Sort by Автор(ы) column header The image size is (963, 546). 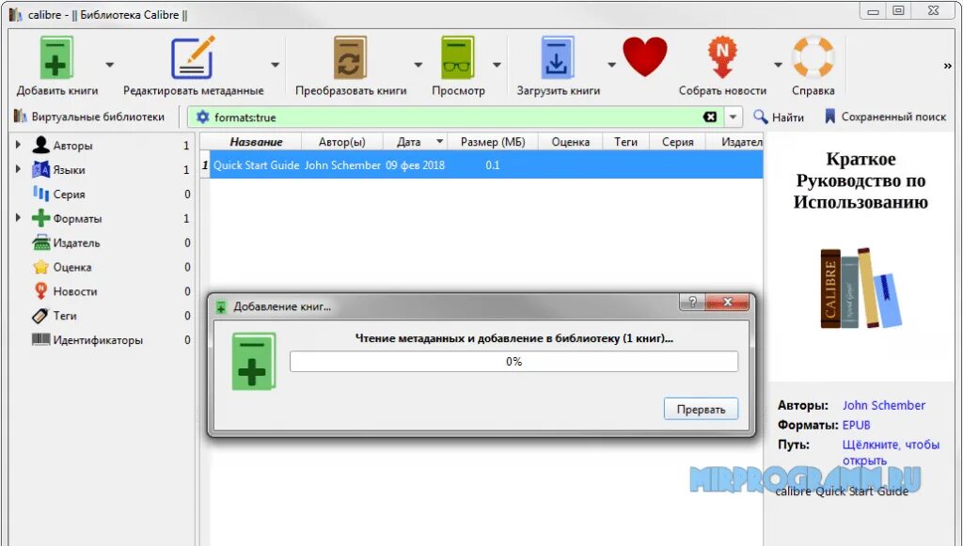[x=341, y=142]
